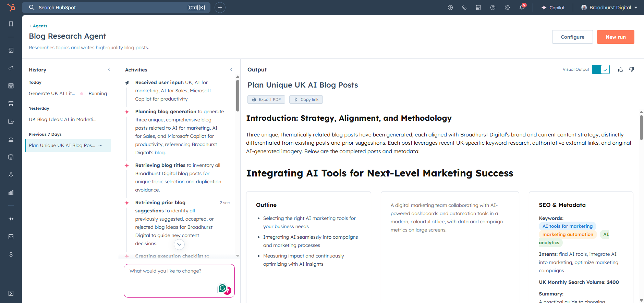Click the Activities scrollbar down arrow

(238, 256)
